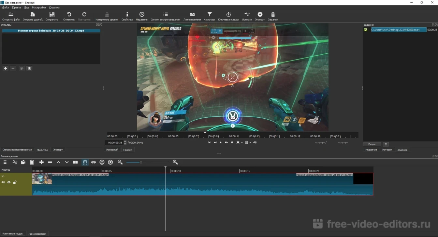Switch to Экспорт tab on left panel
Screen dimensions: 438x237
pyautogui.click(x=58, y=150)
